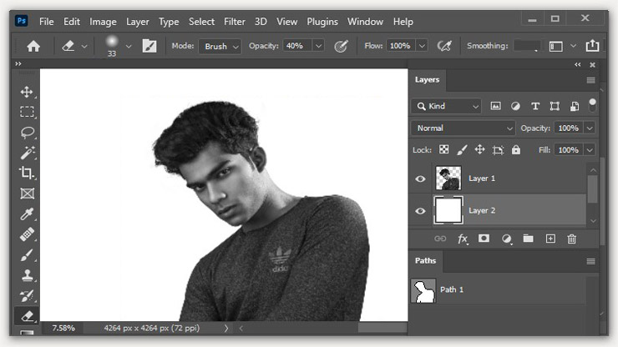
Task: Hide Layer 1 using its eye icon
Action: coord(420,179)
